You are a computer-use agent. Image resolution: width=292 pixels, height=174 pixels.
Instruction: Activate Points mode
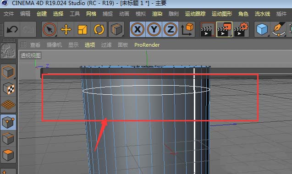tap(8, 122)
